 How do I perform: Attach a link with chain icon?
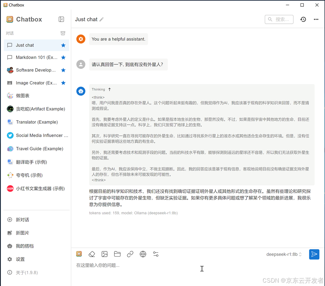pos(130,254)
